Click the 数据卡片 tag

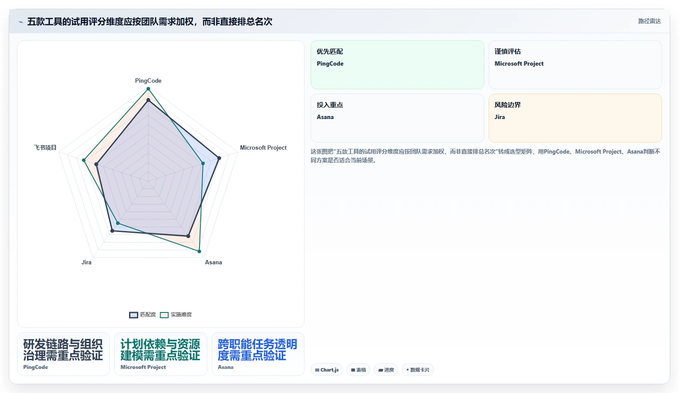[418, 370]
